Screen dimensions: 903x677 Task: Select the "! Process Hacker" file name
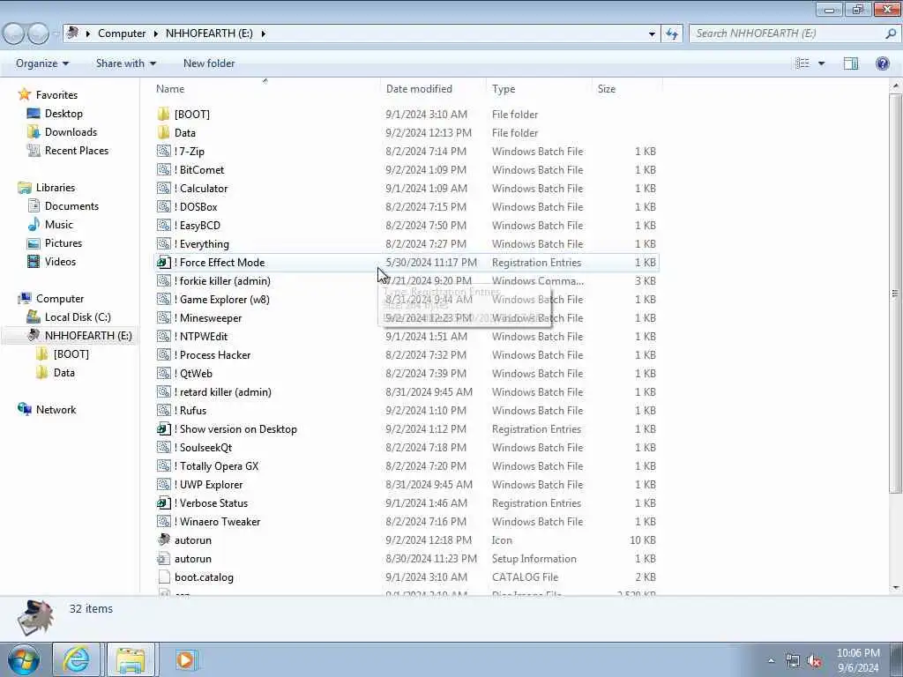tap(212, 355)
